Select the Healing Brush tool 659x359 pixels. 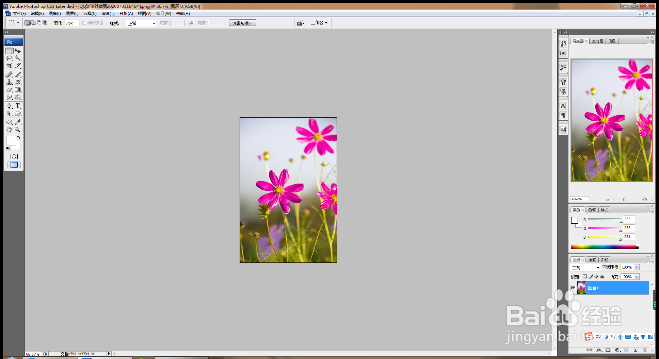(10, 74)
